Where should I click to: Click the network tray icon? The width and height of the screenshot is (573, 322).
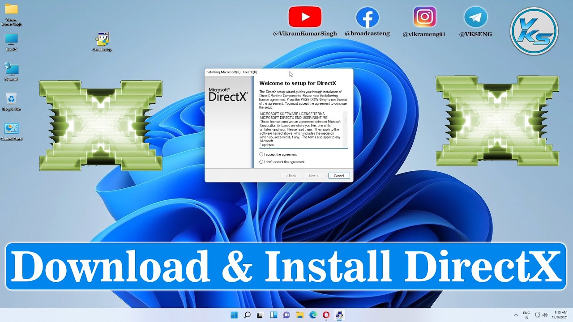pyautogui.click(x=538, y=315)
